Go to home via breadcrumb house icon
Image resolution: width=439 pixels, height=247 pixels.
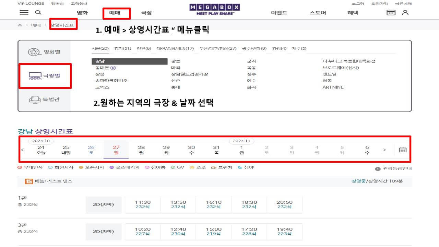pyautogui.click(x=20, y=25)
